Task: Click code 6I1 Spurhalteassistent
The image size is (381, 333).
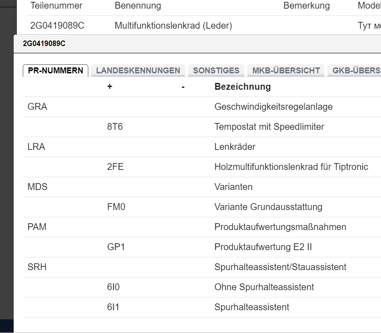Action: click(113, 307)
